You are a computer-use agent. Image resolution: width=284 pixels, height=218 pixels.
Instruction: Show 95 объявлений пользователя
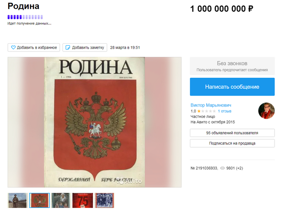pyautogui.click(x=232, y=133)
